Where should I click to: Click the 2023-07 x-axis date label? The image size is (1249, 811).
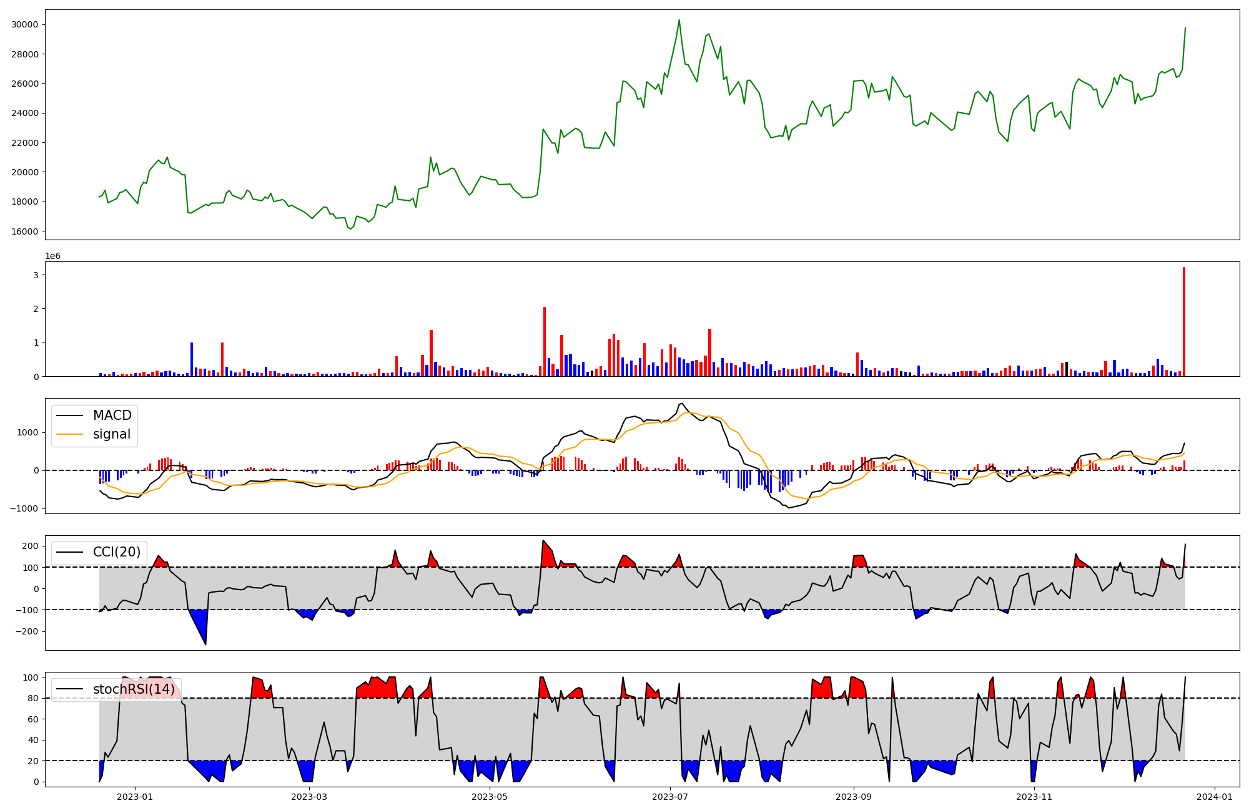pyautogui.click(x=670, y=797)
